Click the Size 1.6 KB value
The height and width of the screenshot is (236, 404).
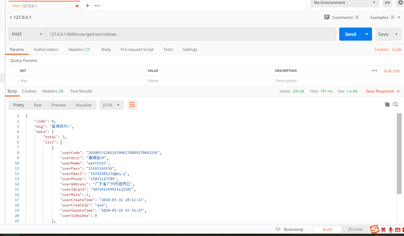[x=352, y=91]
